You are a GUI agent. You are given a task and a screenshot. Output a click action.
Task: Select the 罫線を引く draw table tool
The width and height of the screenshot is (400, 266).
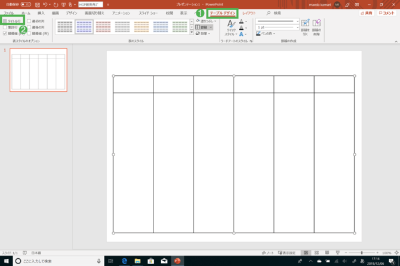pos(305,27)
